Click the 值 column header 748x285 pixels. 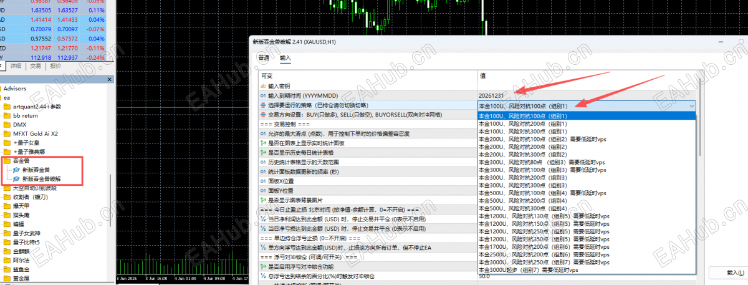587,75
